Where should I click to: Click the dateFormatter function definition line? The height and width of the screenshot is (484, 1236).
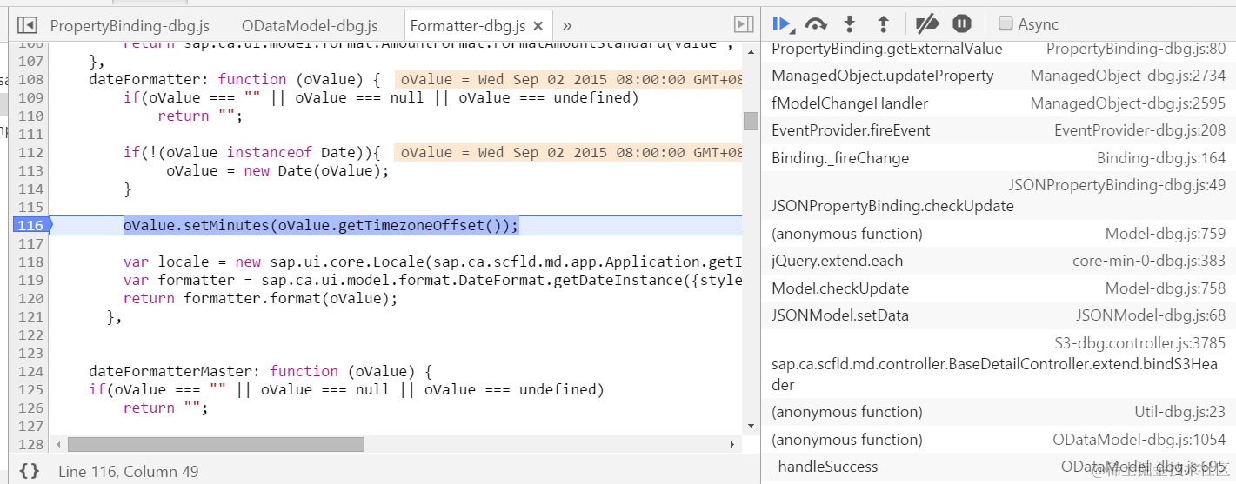(x=234, y=80)
